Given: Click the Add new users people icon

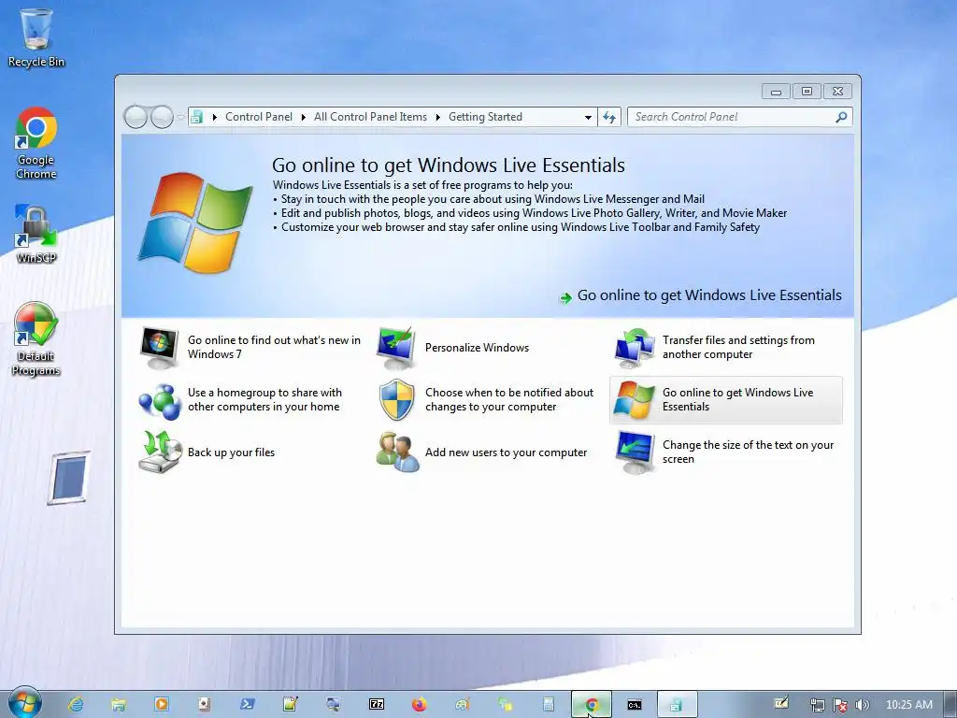Looking at the screenshot, I should click(x=397, y=452).
